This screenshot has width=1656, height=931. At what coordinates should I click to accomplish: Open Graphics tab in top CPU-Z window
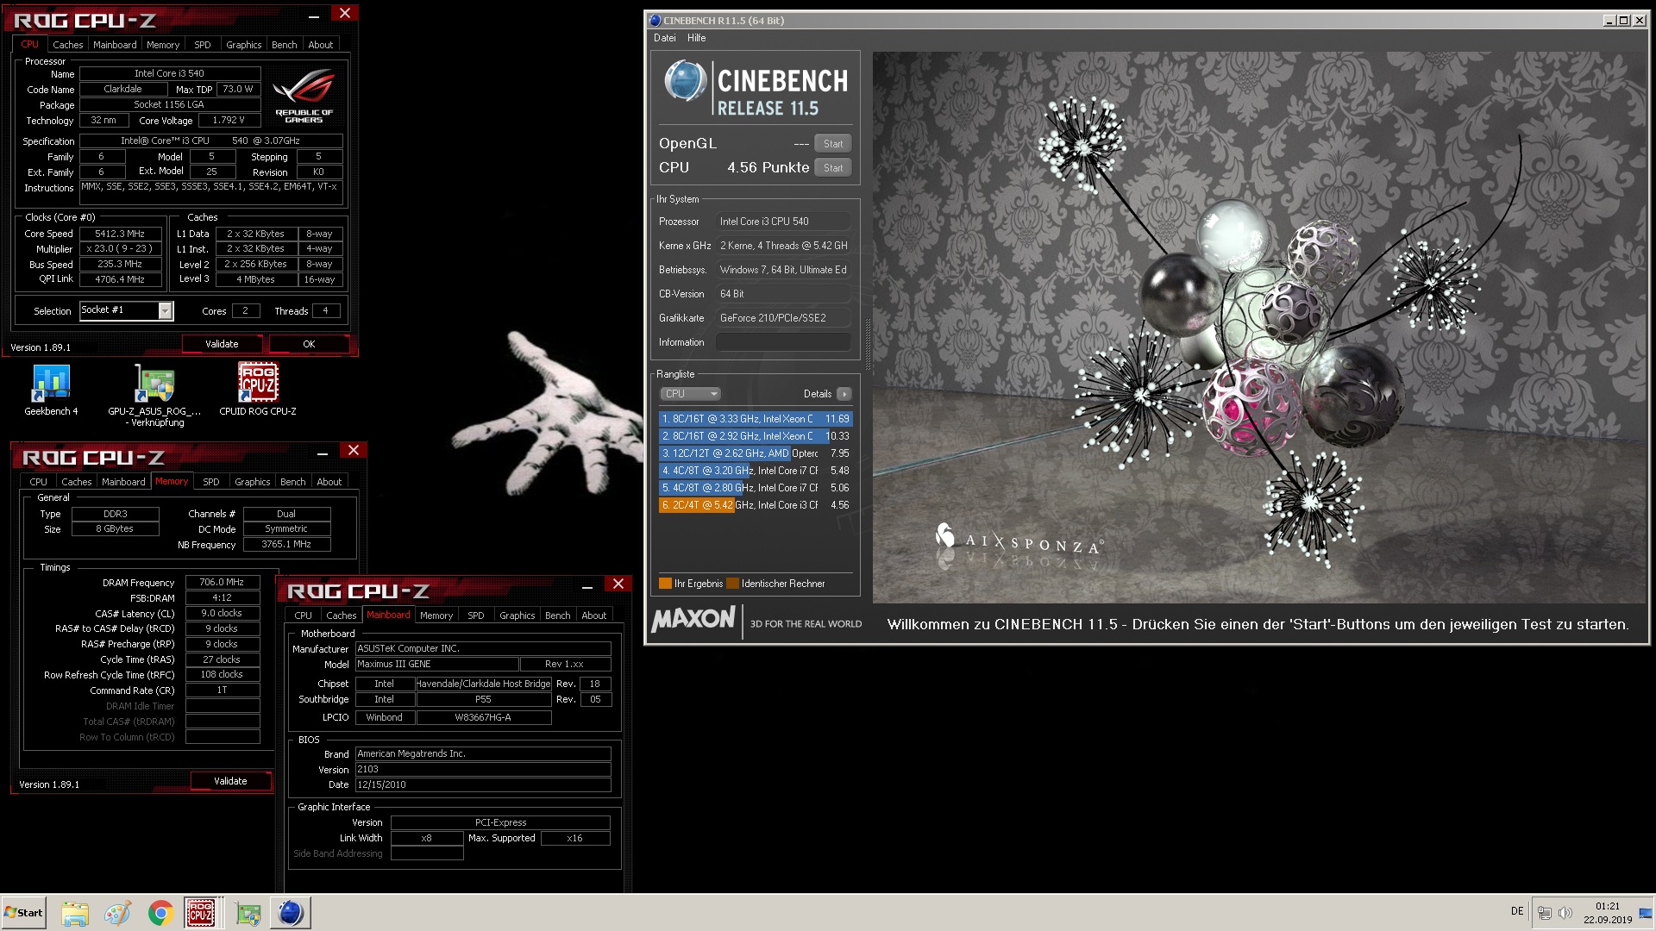[x=243, y=45]
